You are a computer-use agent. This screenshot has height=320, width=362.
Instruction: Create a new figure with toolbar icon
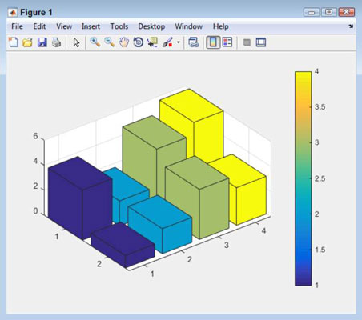(x=14, y=42)
